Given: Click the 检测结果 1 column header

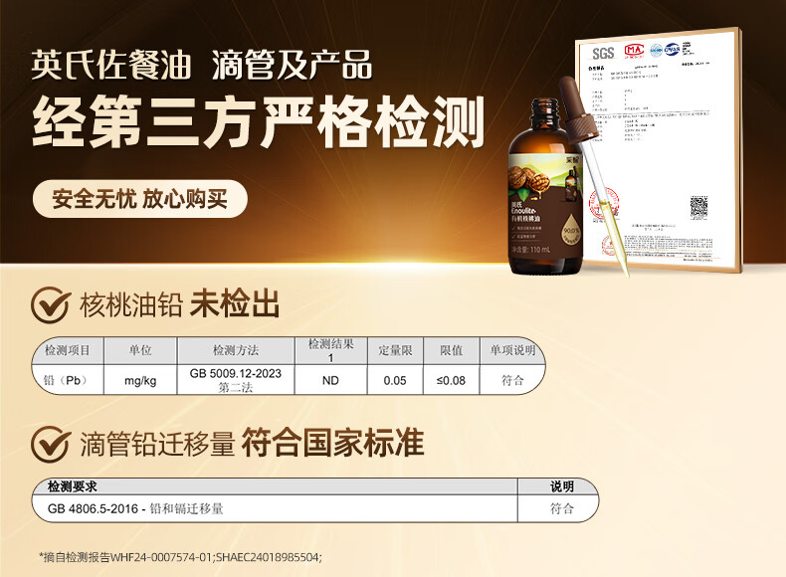Looking at the screenshot, I should [331, 350].
